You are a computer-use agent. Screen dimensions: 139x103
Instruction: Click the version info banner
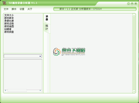coord(95,9)
